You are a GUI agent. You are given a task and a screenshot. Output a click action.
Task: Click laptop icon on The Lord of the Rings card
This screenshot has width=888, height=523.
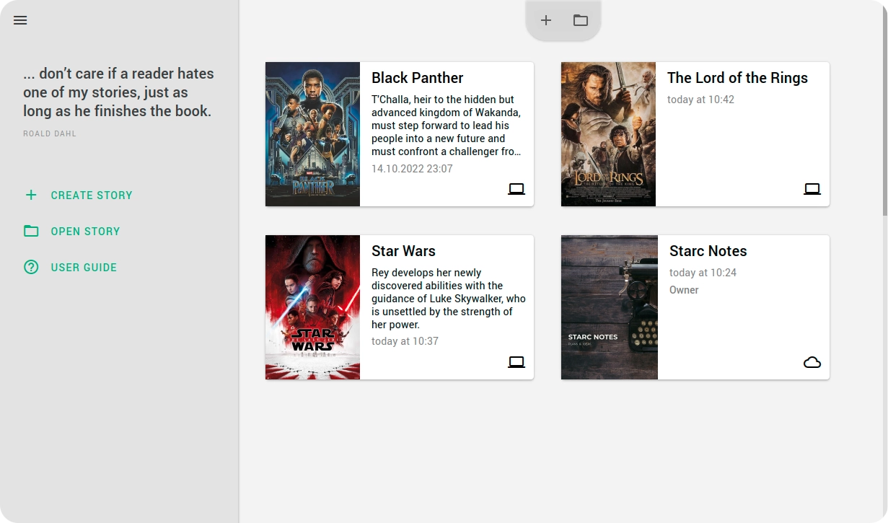pyautogui.click(x=812, y=189)
